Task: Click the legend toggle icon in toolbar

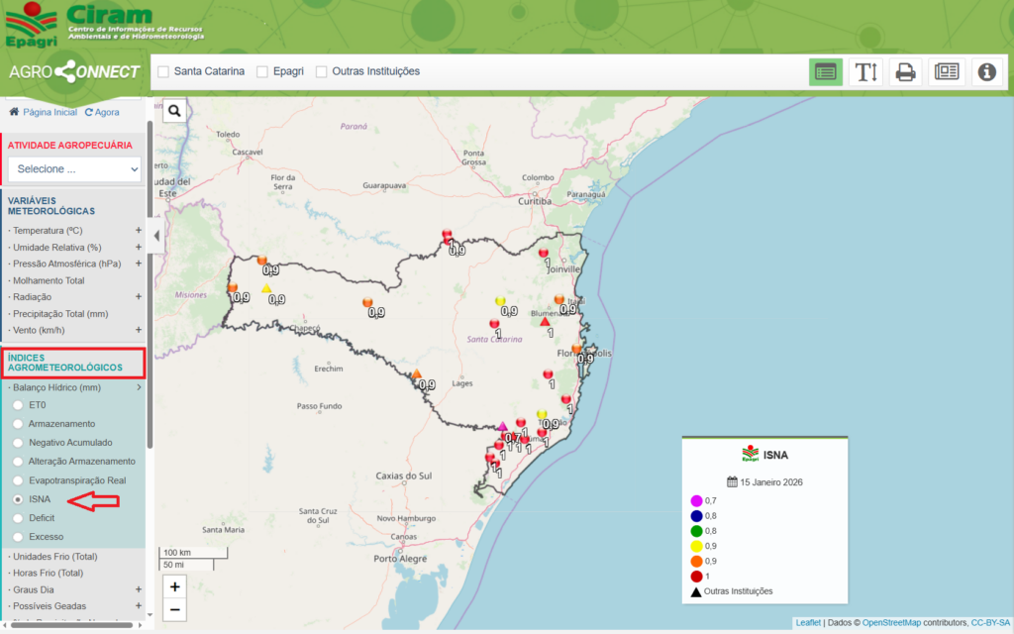Action: tap(826, 71)
